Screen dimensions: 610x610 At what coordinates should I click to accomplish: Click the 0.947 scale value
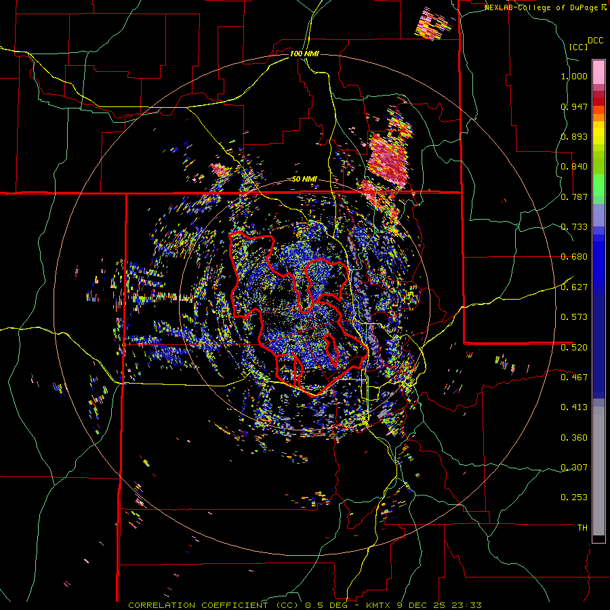pos(574,106)
